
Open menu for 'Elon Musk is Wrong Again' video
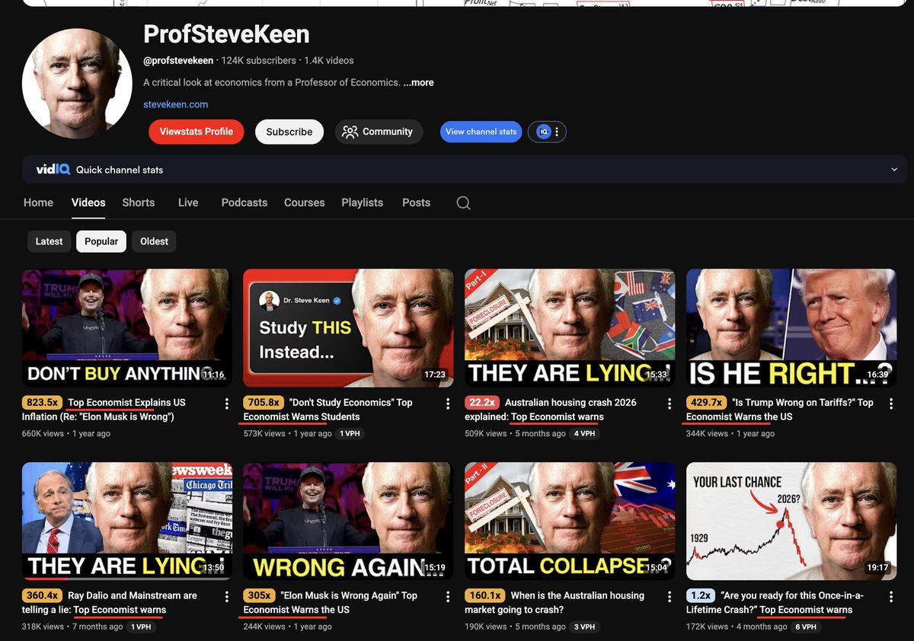[x=448, y=597]
